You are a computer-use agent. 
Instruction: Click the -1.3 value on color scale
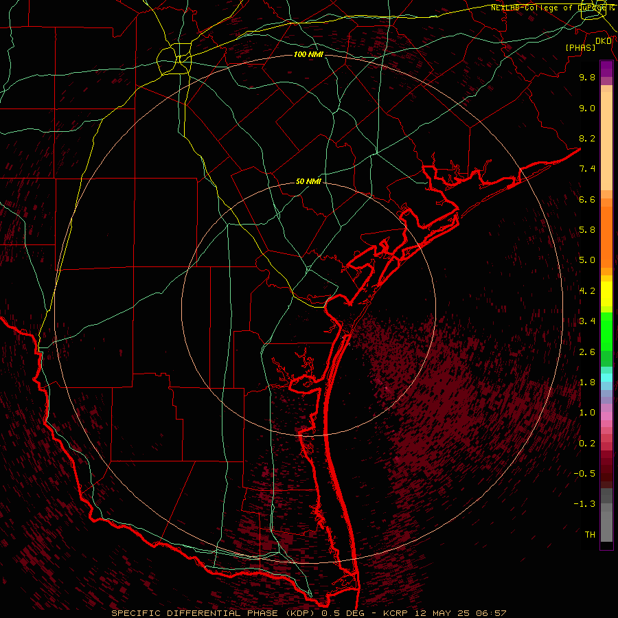coord(584,504)
